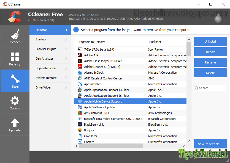Click the Adobe Flash Player icon
Viewport: 230px width, 163px height.
tap(80, 61)
